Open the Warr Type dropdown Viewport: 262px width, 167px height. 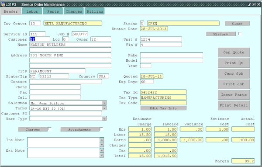(104, 119)
